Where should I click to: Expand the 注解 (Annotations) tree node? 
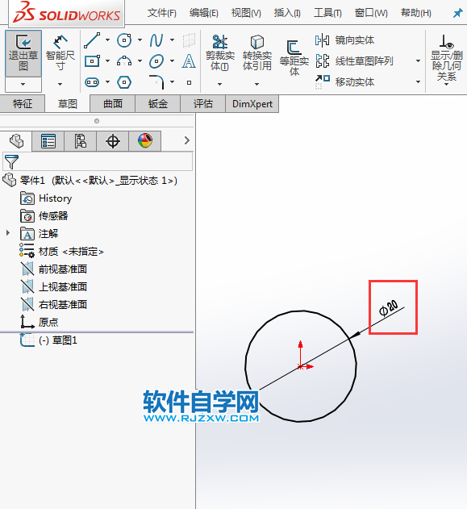click(x=8, y=233)
